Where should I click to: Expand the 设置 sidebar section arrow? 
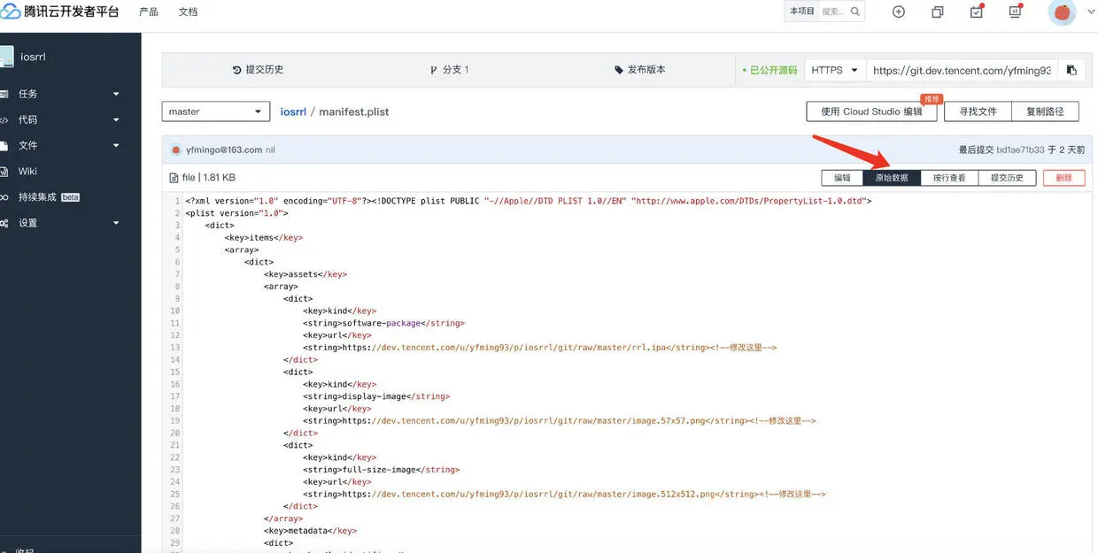tap(116, 223)
